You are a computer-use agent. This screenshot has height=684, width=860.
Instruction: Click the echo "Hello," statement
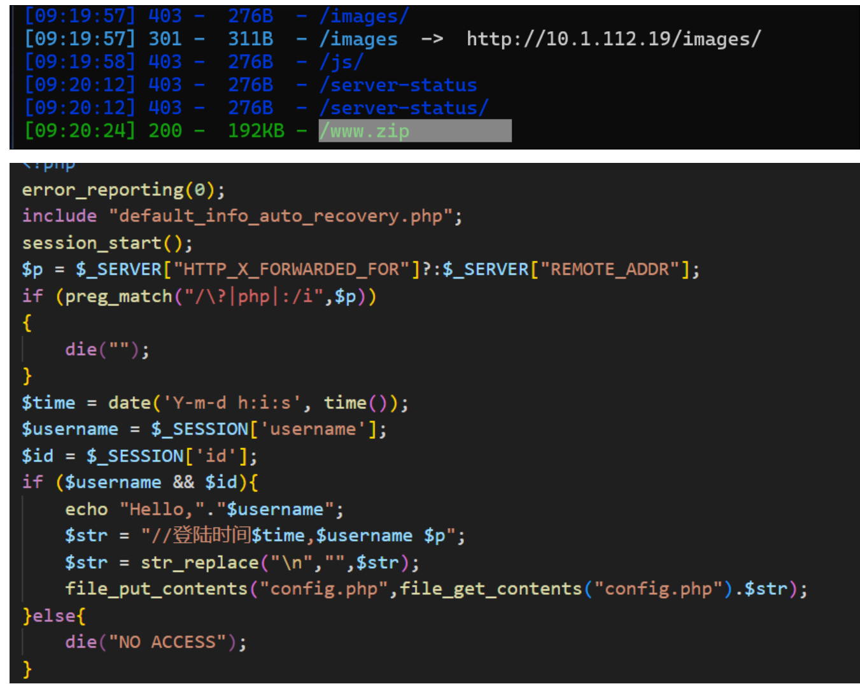204,510
